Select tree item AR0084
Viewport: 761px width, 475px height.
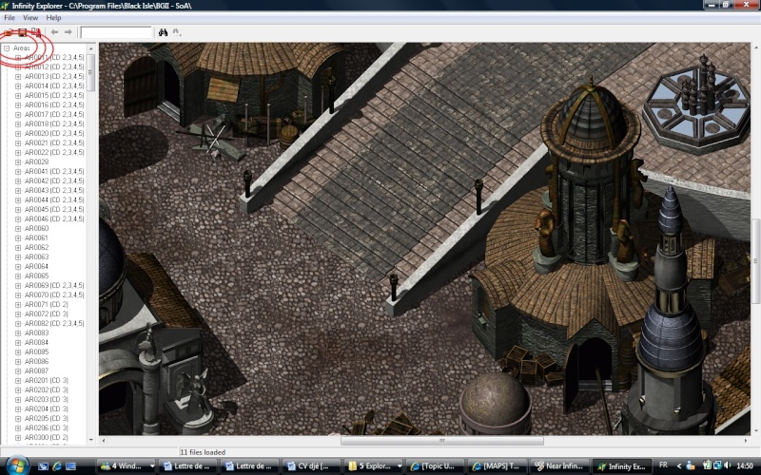click(x=36, y=343)
